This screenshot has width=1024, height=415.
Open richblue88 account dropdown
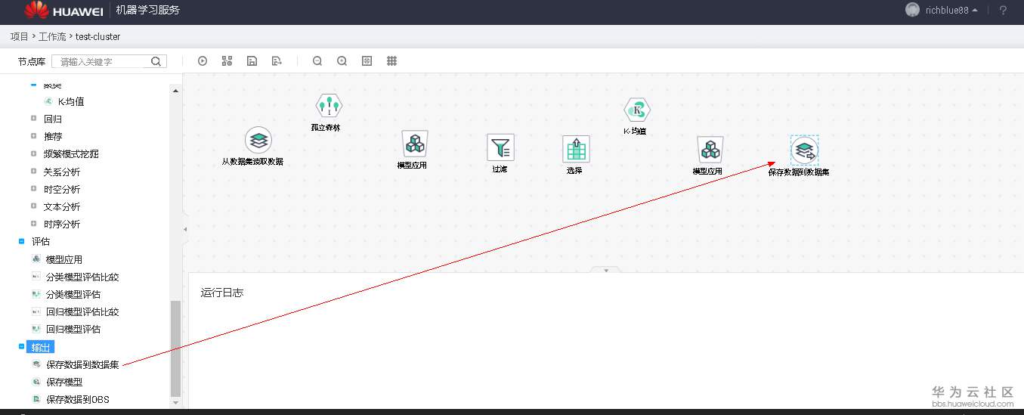[951, 10]
